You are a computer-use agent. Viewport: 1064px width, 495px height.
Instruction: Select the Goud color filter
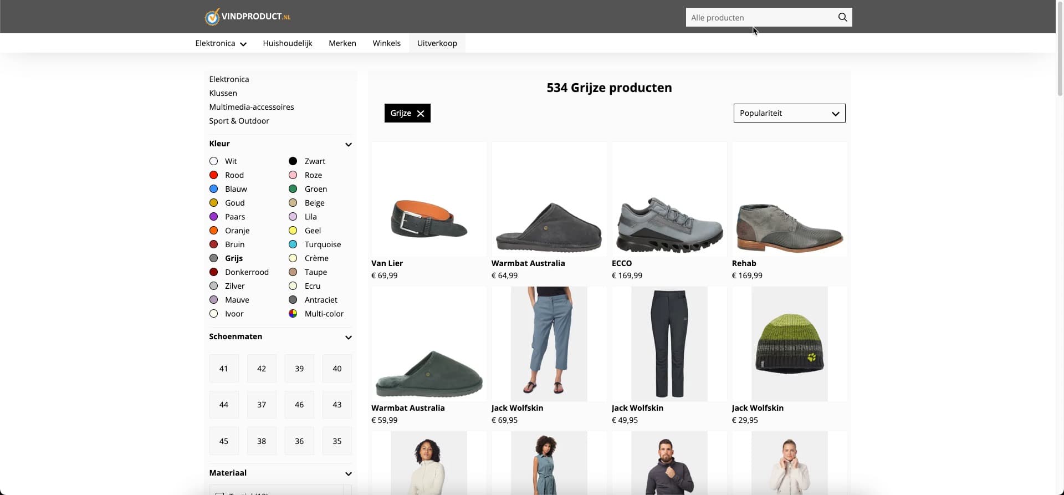[x=227, y=203]
